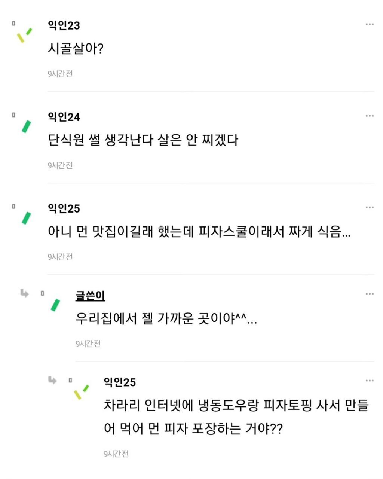Click the small marker left of 익인23

click(x=13, y=23)
